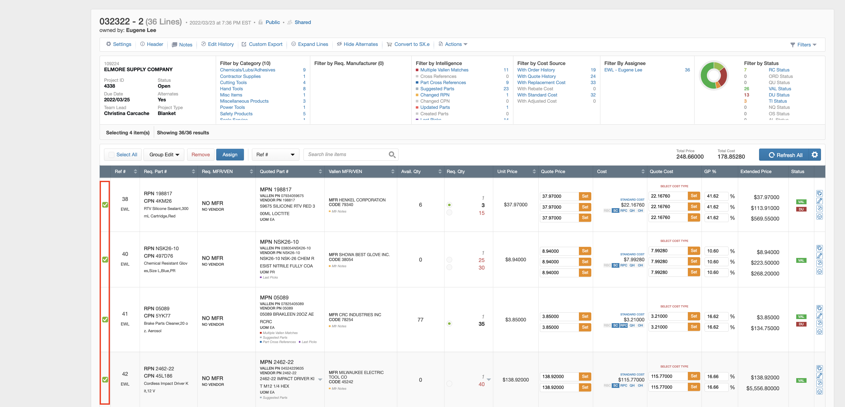Open Settings from the toolbar
The height and width of the screenshot is (407, 845).
[118, 44]
